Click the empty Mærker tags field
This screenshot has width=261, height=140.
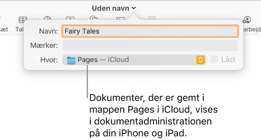pyautogui.click(x=149, y=45)
